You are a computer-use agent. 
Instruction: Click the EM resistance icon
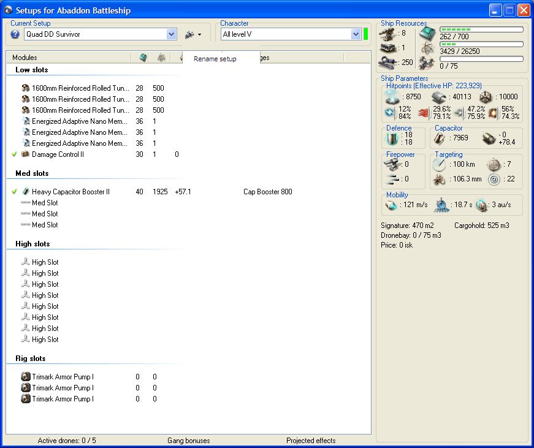point(390,112)
